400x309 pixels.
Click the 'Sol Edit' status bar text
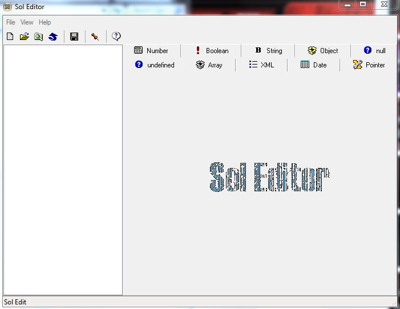pos(15,302)
